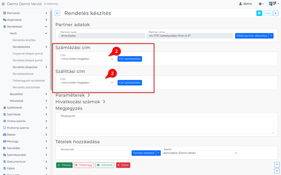Expand the Hivatkozási számok section
The height and width of the screenshot is (175, 281).
(x=81, y=102)
